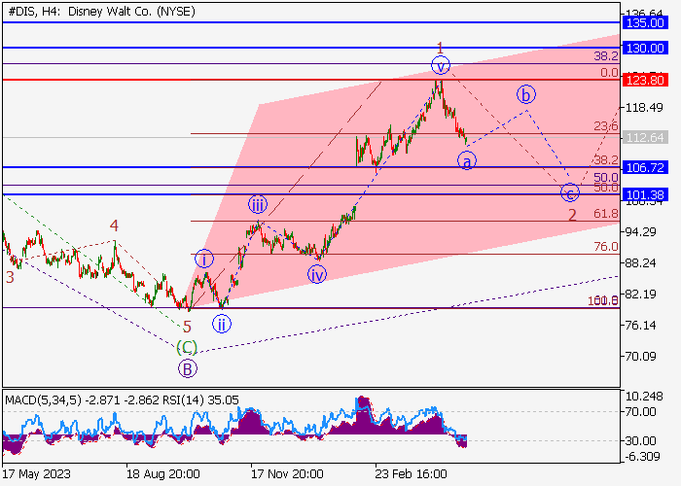Click the '18 Aug 20:00' date label
Image resolution: width=681 pixels, height=486 pixels.
(x=162, y=474)
